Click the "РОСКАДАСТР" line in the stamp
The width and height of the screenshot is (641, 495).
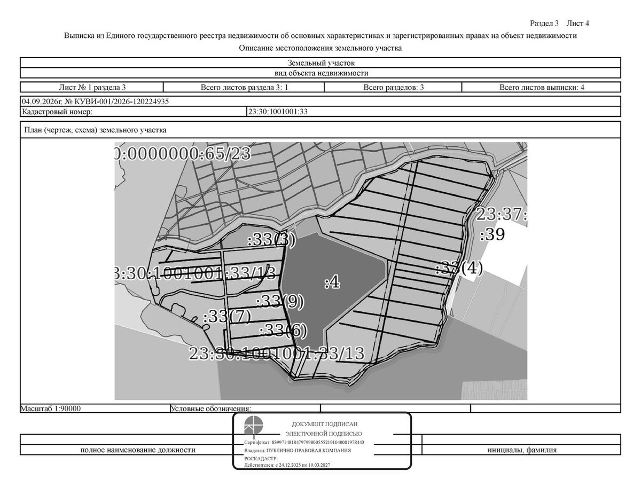261,458
